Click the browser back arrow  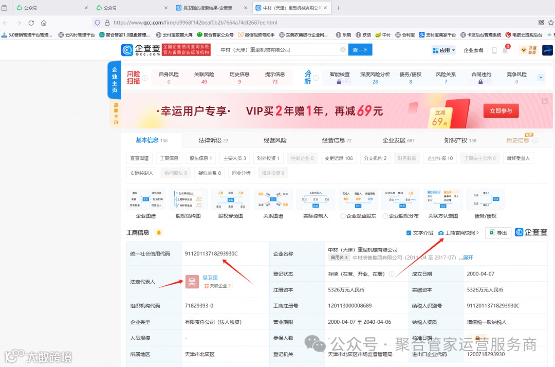click(x=6, y=23)
